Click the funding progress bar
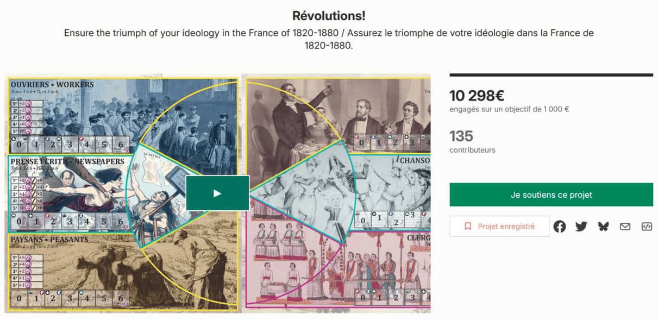Screen dimensions: 658x326 pyautogui.click(x=551, y=75)
